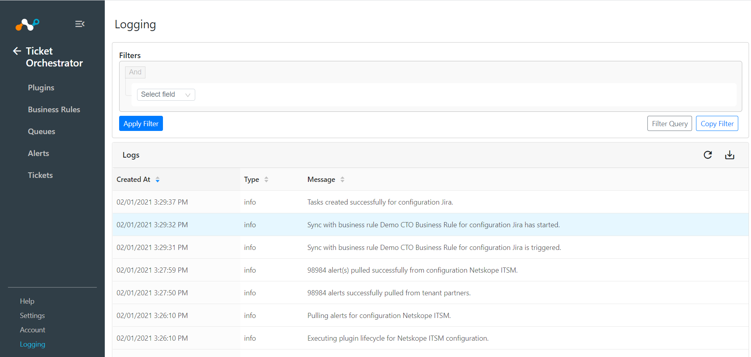Refresh the logs list

[x=708, y=155]
